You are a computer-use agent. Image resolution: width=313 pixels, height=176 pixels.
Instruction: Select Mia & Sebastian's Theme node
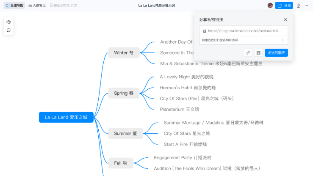tap(211, 63)
